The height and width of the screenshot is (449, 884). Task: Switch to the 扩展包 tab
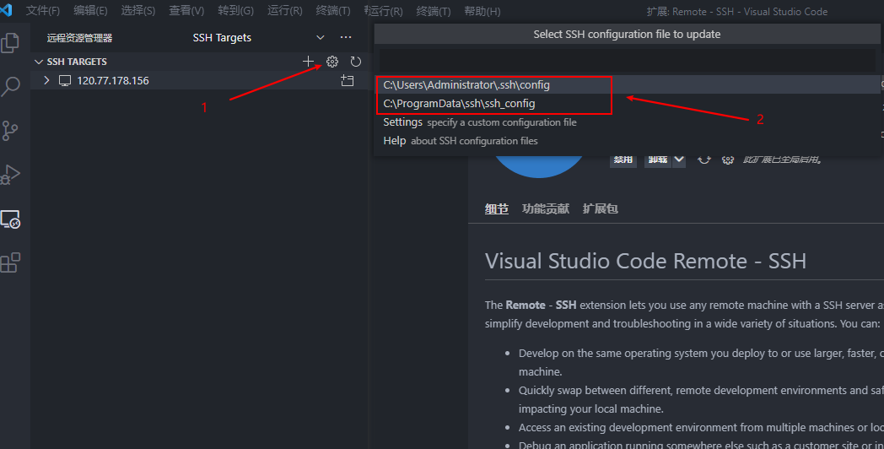(600, 208)
